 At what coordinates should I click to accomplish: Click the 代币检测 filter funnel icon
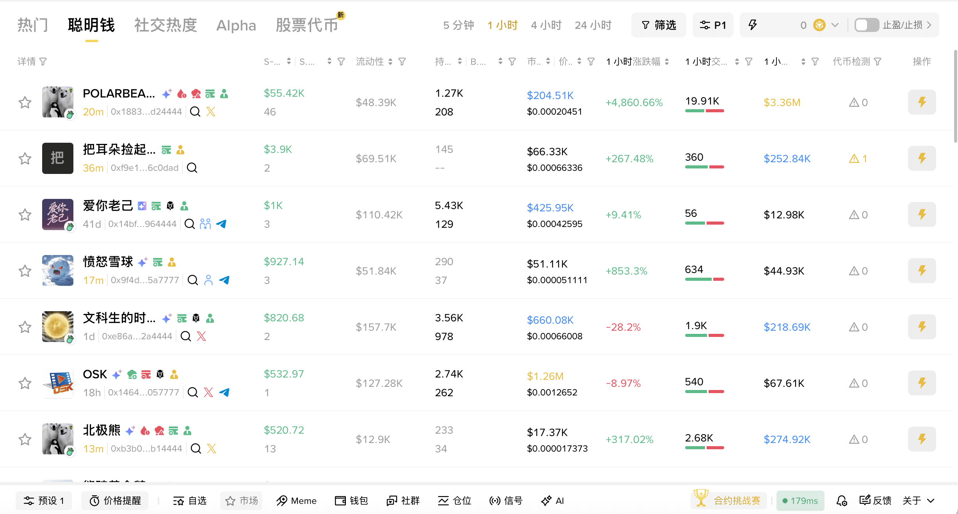(878, 62)
